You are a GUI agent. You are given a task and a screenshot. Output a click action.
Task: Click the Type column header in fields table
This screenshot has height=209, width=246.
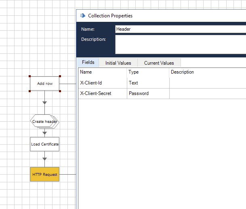pyautogui.click(x=148, y=72)
